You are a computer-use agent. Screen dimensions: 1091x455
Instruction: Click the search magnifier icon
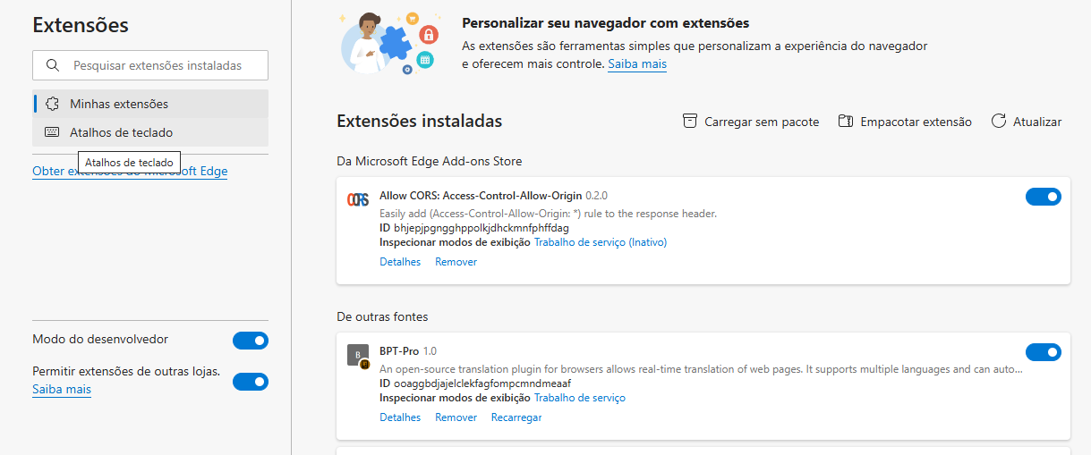(53, 65)
